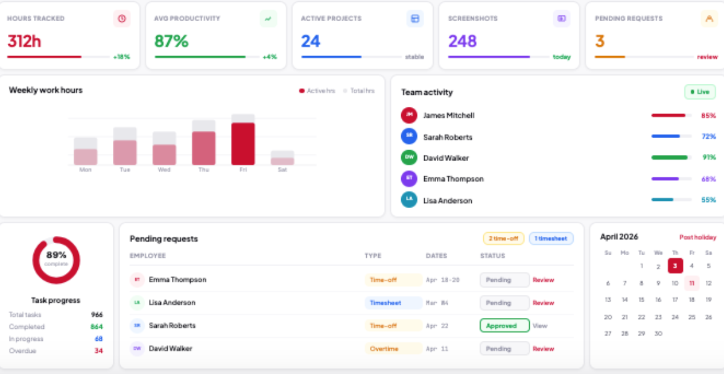Open James Mitchell's JM avatar

409,115
